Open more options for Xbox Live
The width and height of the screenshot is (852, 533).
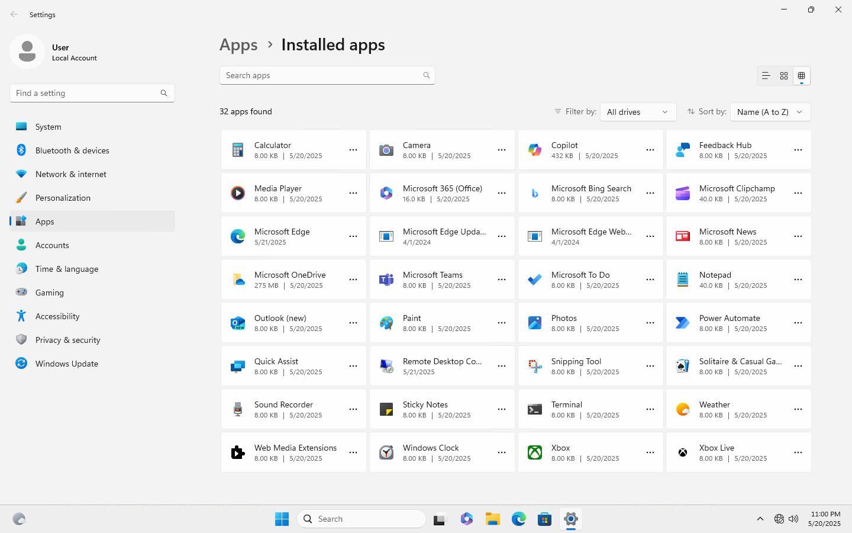(798, 452)
